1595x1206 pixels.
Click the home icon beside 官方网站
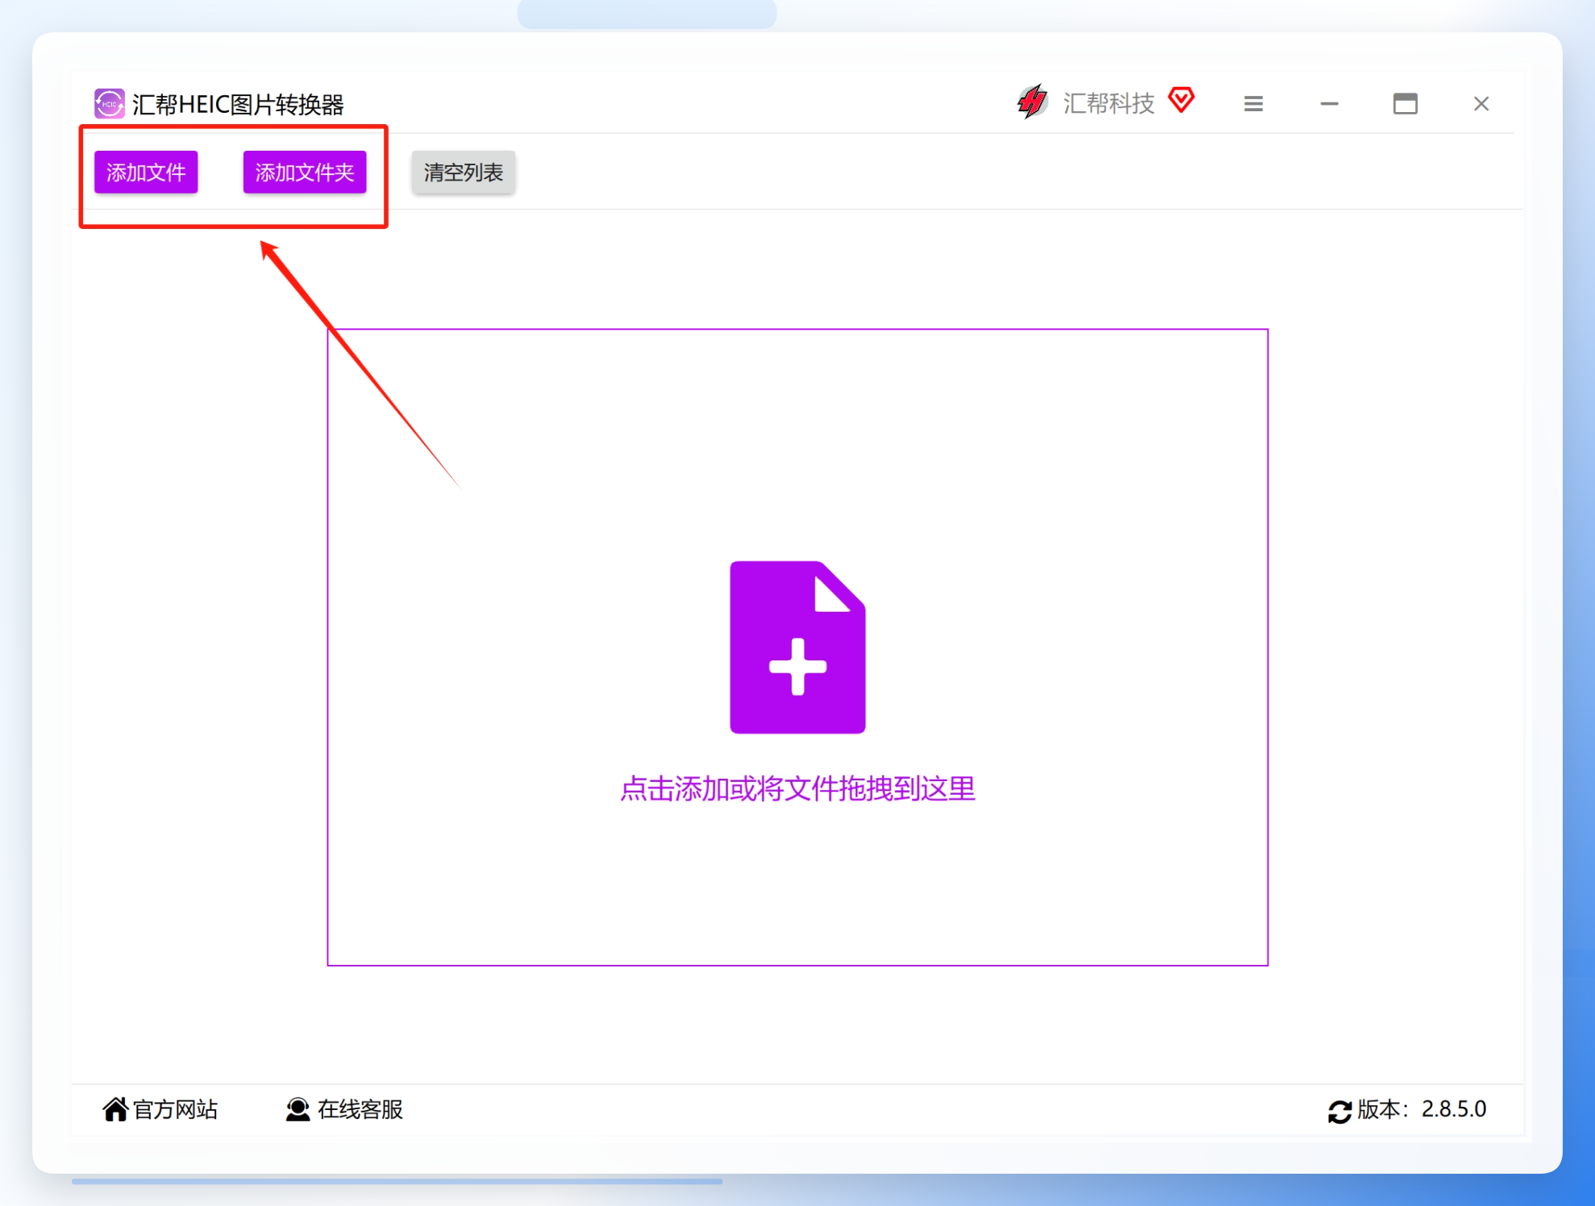(115, 1109)
